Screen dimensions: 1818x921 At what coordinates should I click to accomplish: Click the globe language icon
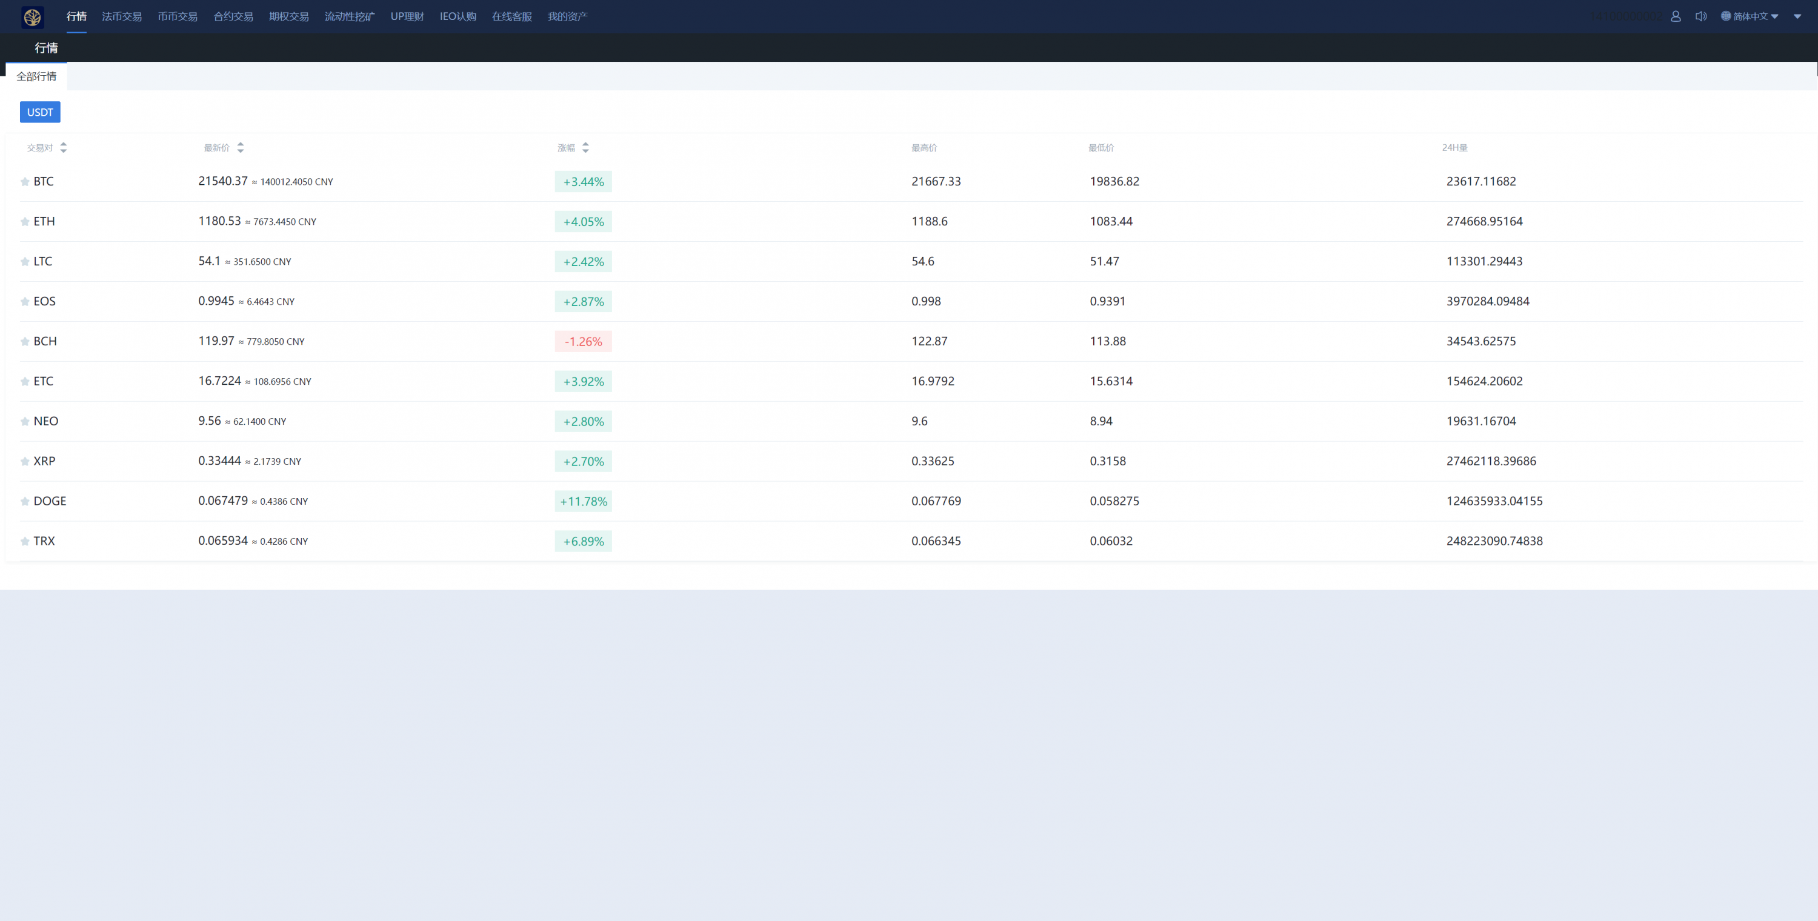(x=1725, y=16)
